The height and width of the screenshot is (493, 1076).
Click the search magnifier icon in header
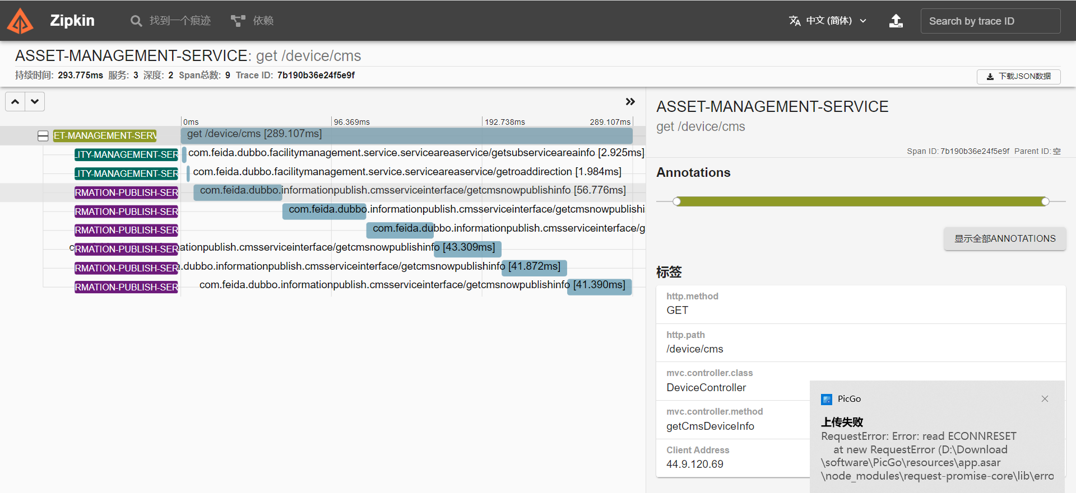click(x=136, y=21)
